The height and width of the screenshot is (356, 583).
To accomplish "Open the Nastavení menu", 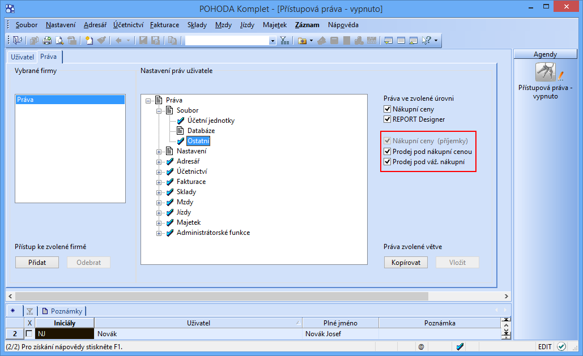I will point(61,25).
